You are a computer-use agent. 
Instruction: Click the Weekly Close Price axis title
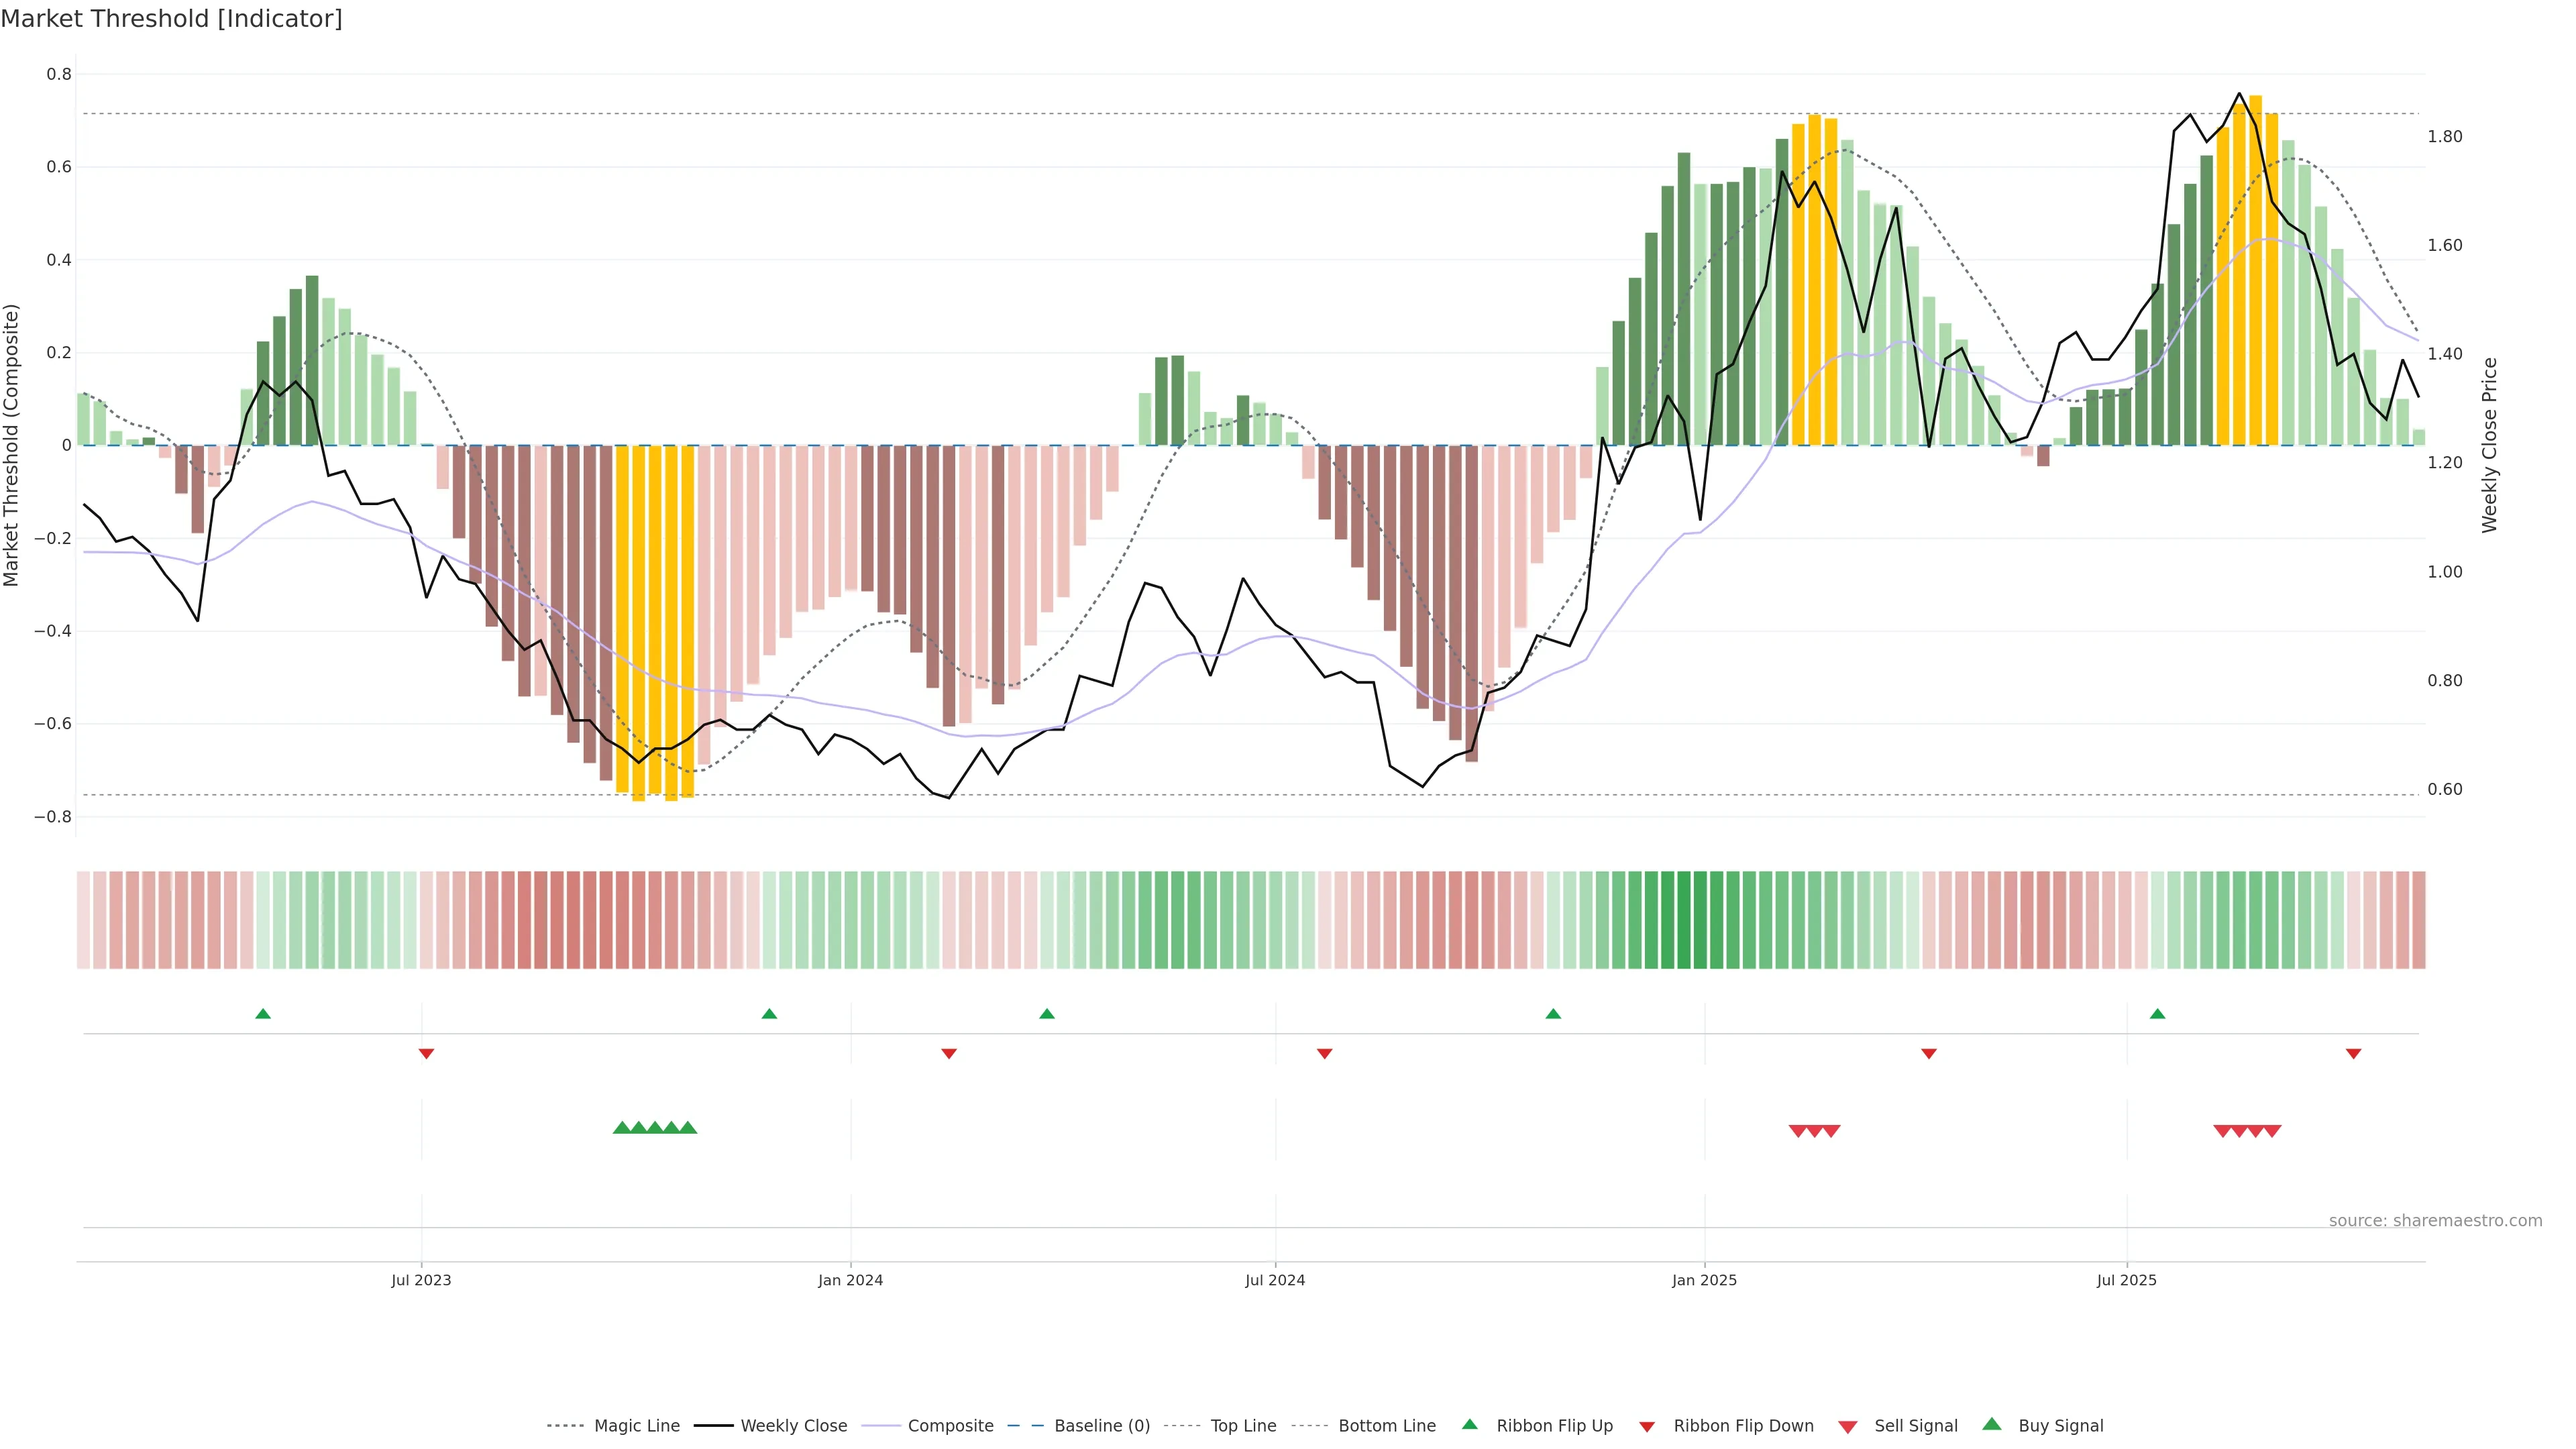pyautogui.click(x=2489, y=445)
